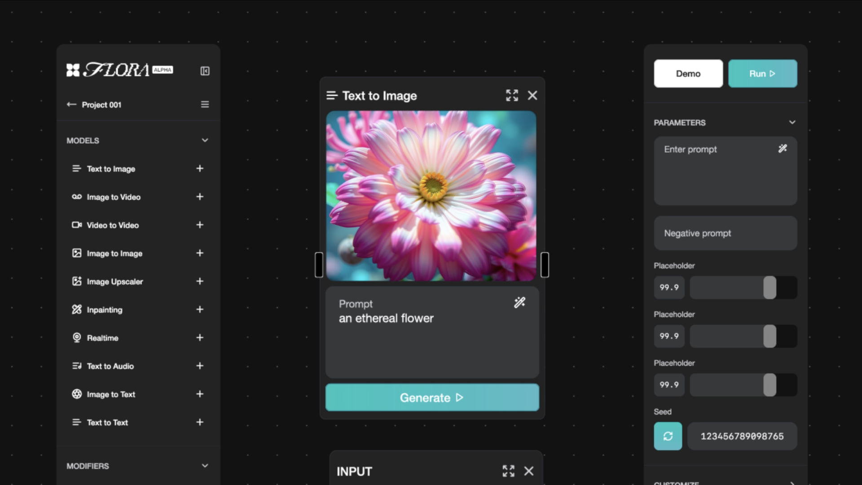
Task: Add Image Upscaler node via plus icon
Action: click(x=200, y=281)
